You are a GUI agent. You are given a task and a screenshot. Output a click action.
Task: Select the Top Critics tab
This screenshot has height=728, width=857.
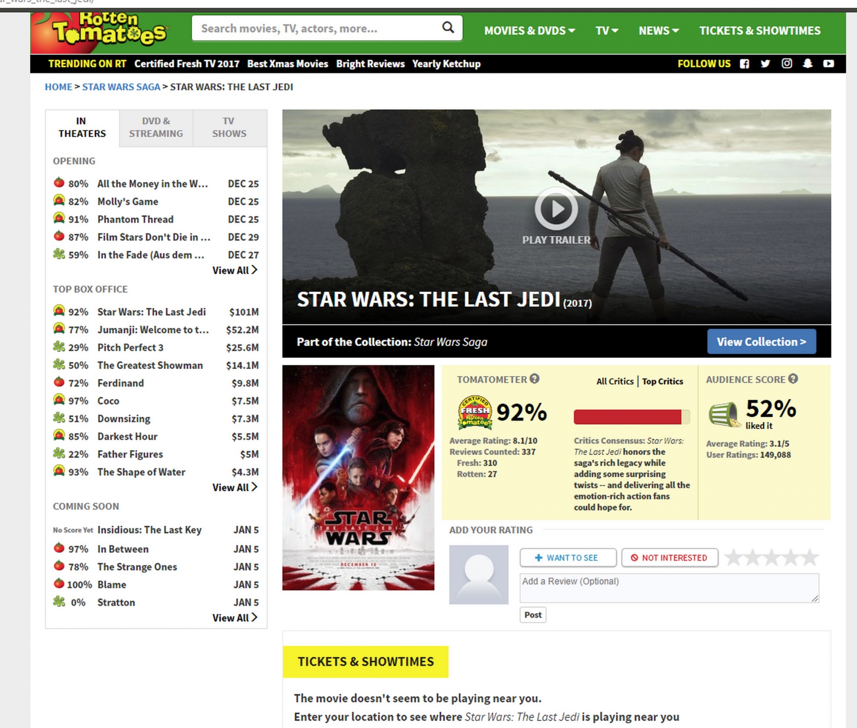pyautogui.click(x=662, y=381)
